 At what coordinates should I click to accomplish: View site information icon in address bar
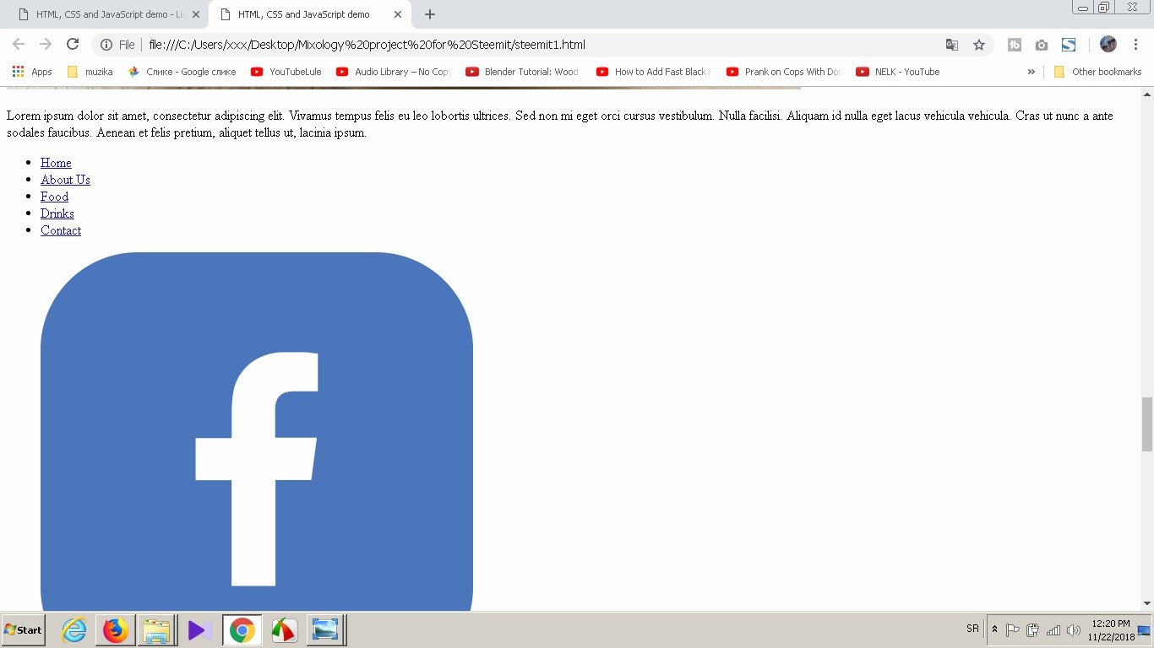pyautogui.click(x=106, y=45)
